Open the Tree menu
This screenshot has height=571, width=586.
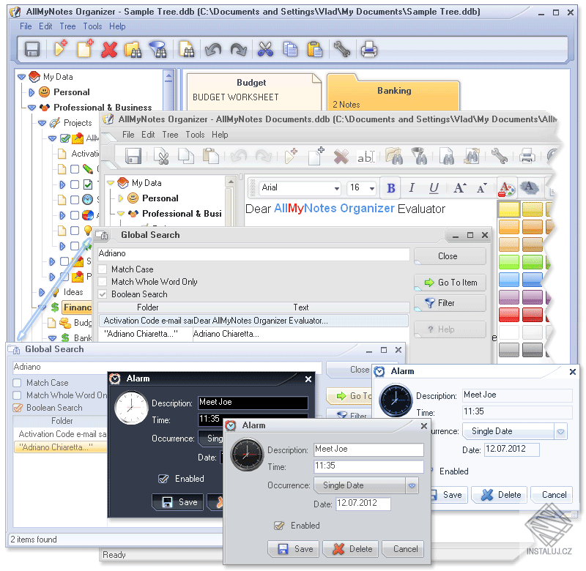pos(67,26)
